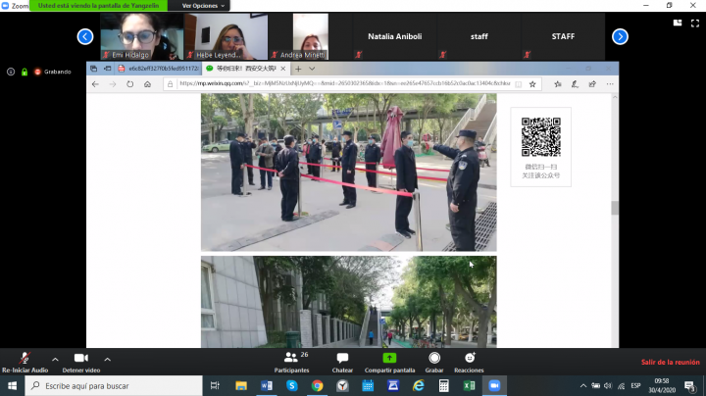Open tab preview chevron

tap(312, 69)
